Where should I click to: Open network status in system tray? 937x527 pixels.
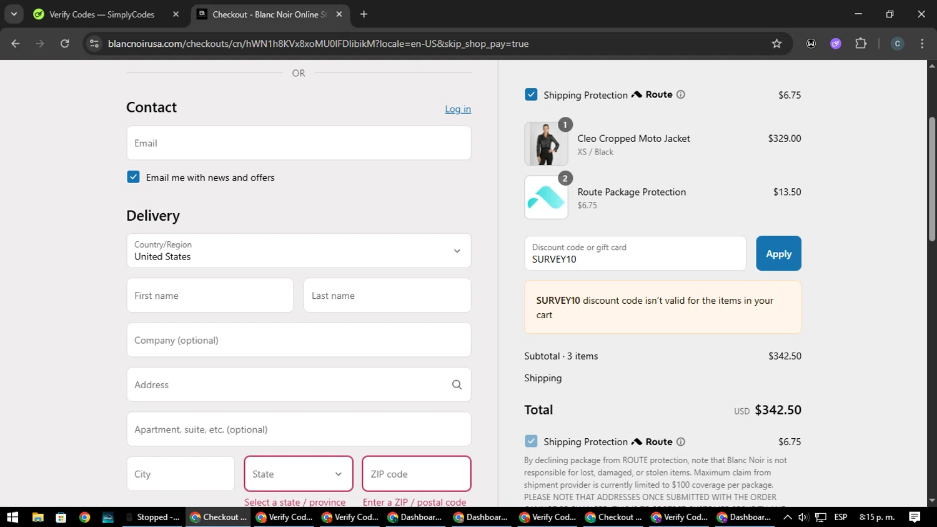click(821, 517)
